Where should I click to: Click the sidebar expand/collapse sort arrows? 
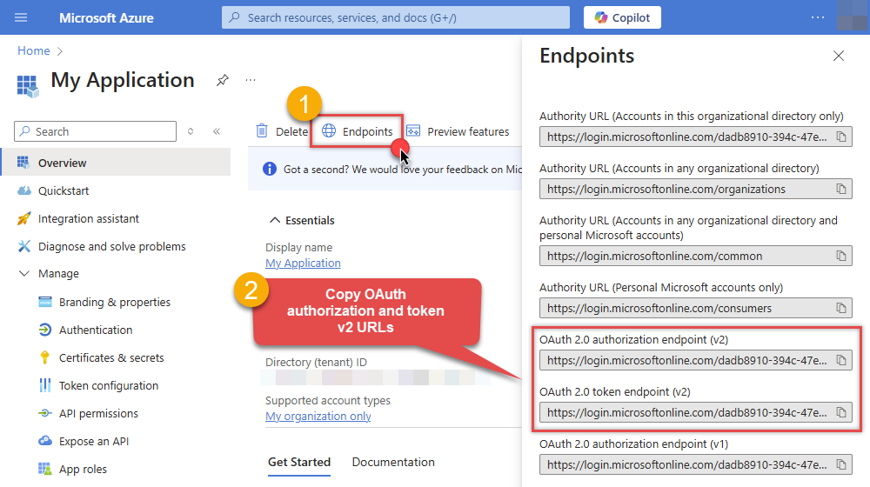coord(191,131)
